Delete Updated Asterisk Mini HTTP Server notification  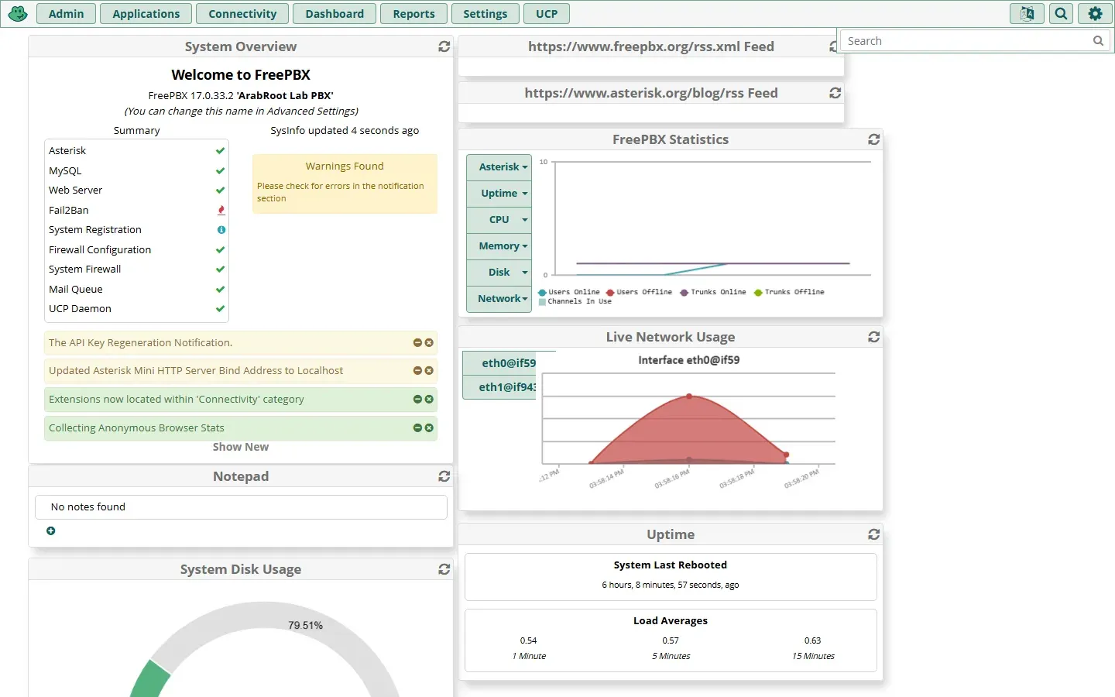pos(429,370)
